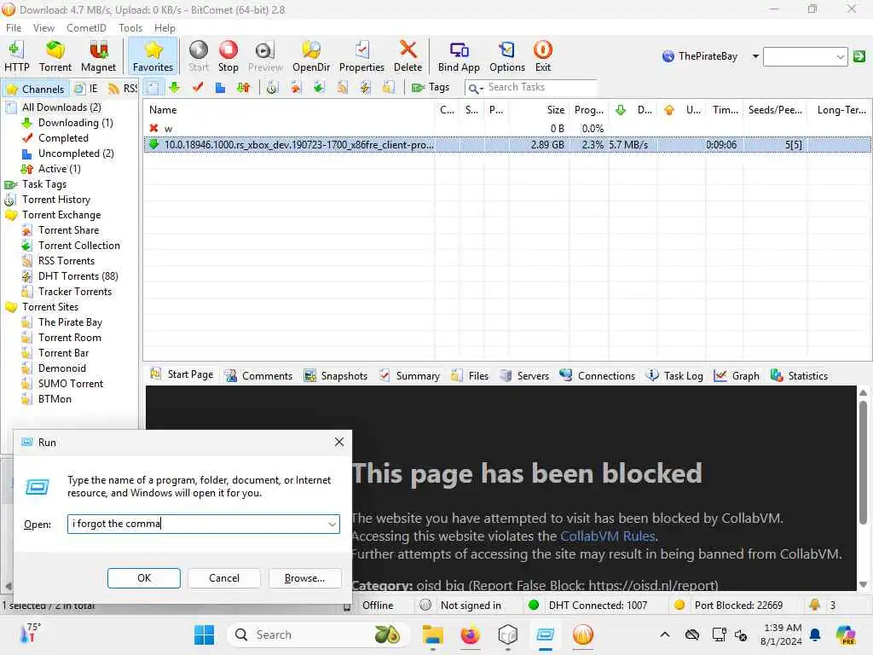Open BitComet Options
873x655 pixels.
pyautogui.click(x=506, y=56)
